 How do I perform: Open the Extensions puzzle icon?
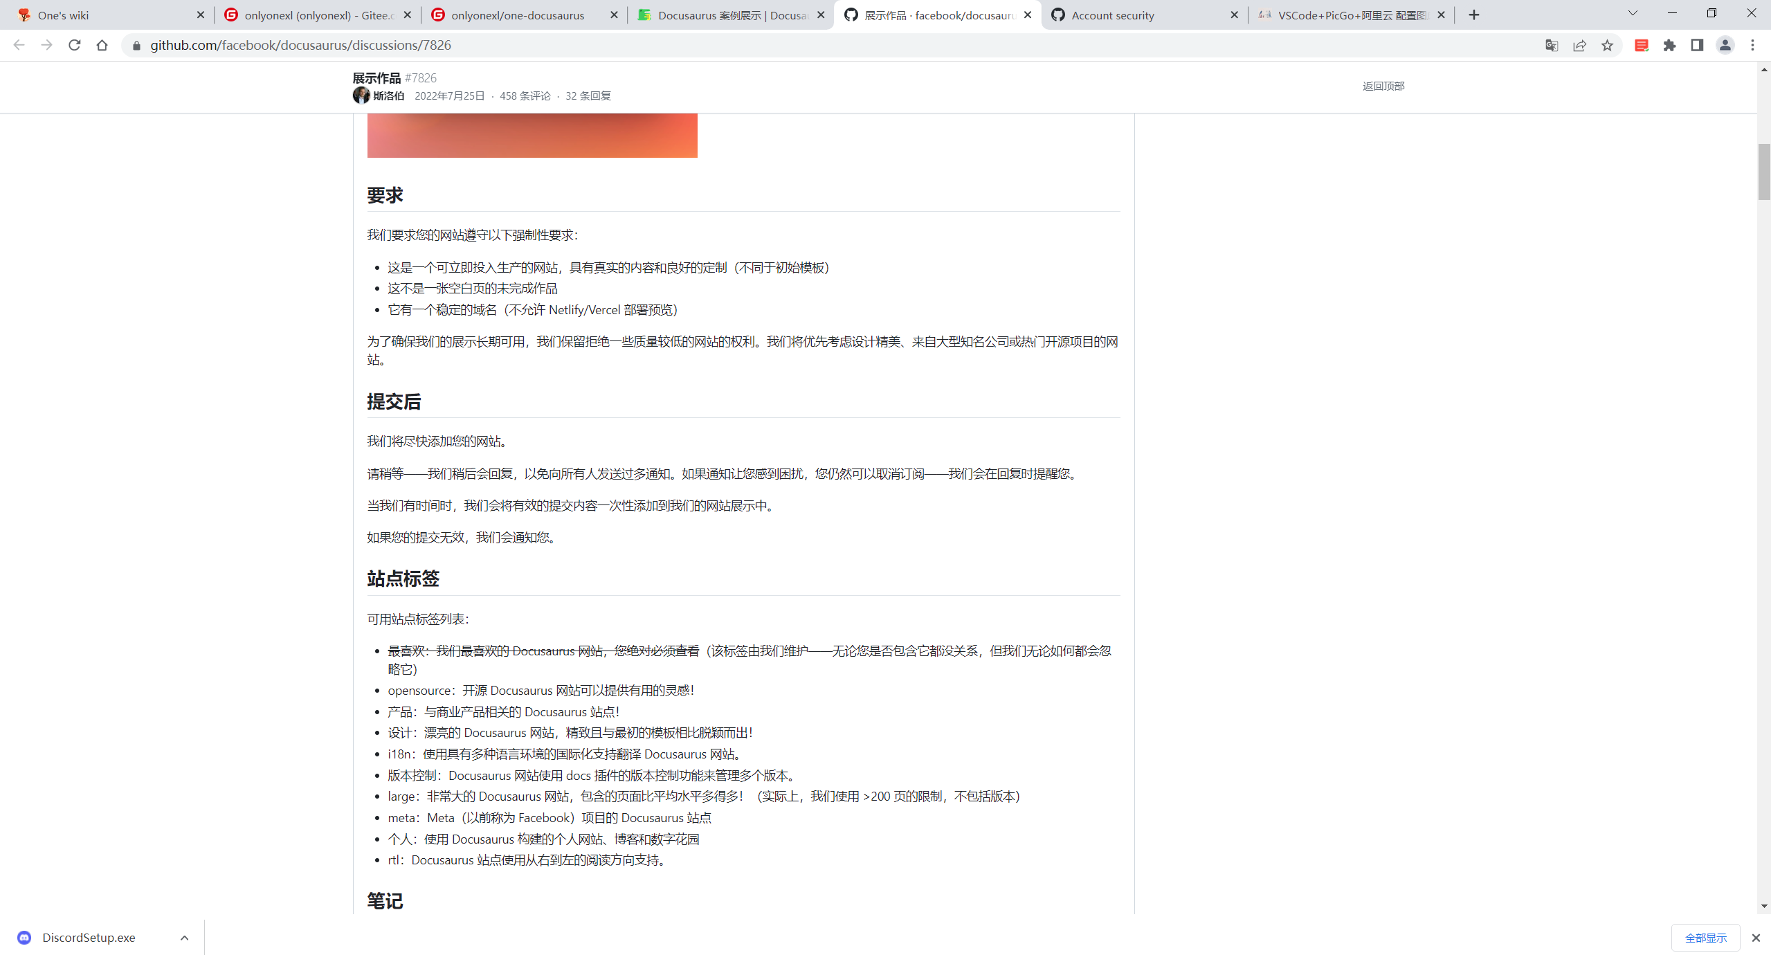click(1670, 45)
